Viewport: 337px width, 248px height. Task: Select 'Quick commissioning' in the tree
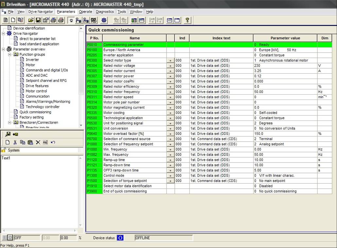[35, 112]
